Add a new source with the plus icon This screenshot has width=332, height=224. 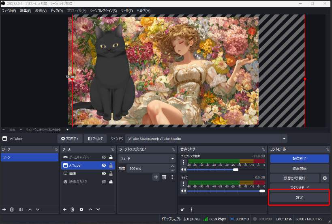[64, 209]
